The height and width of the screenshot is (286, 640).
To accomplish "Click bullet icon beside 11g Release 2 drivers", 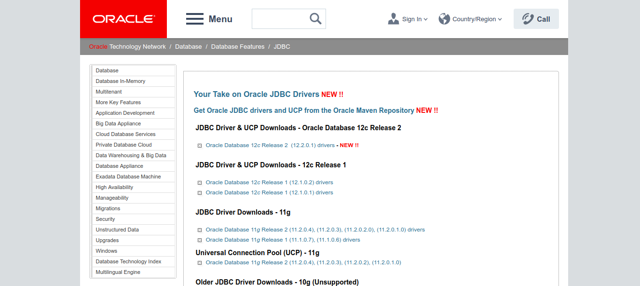I will point(200,230).
